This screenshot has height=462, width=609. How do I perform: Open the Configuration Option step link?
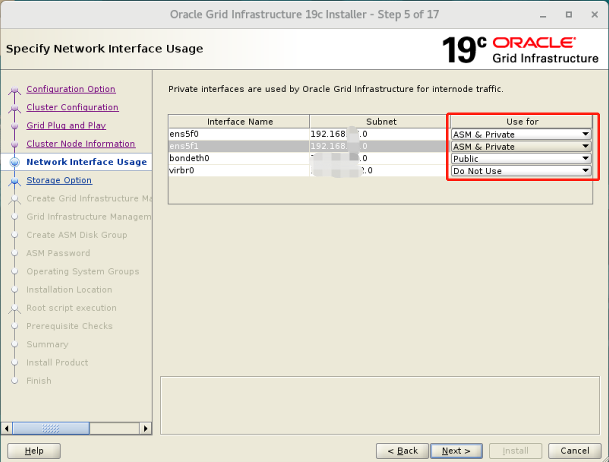tap(71, 89)
